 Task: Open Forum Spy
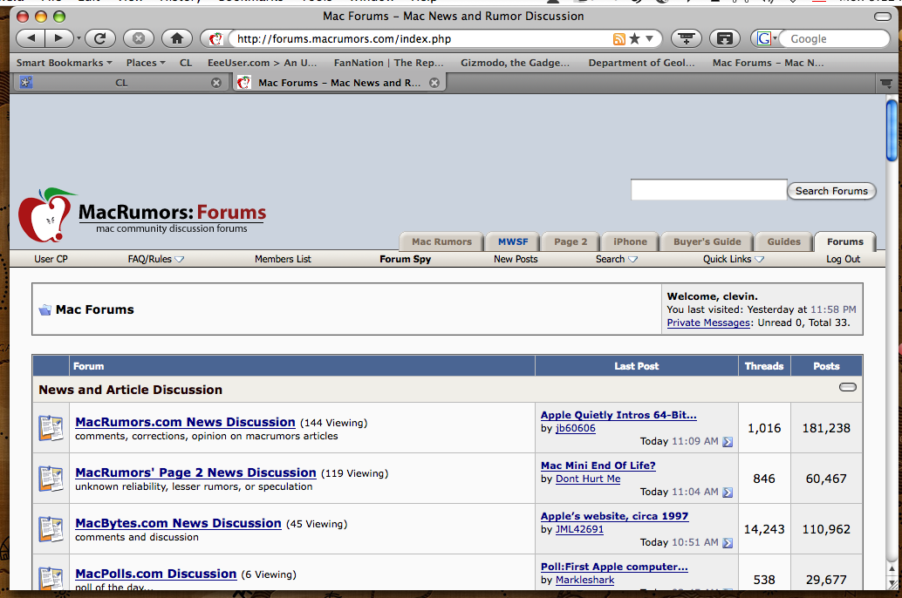click(405, 259)
